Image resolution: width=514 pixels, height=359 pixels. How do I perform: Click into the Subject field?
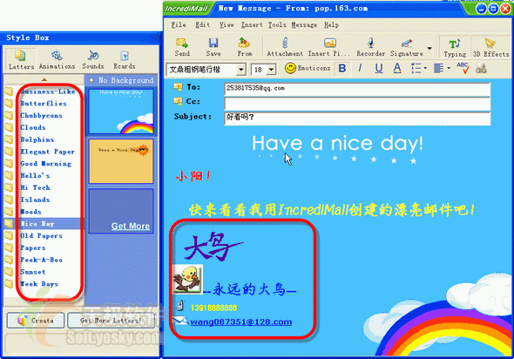357,118
